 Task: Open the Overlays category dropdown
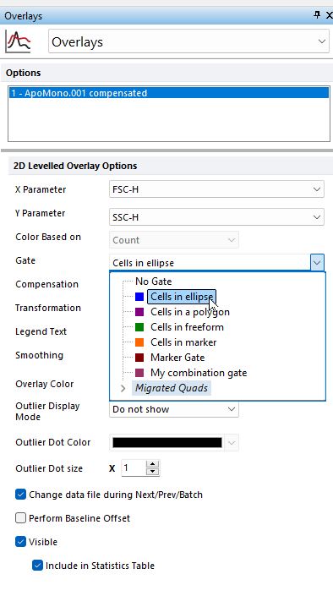click(188, 41)
